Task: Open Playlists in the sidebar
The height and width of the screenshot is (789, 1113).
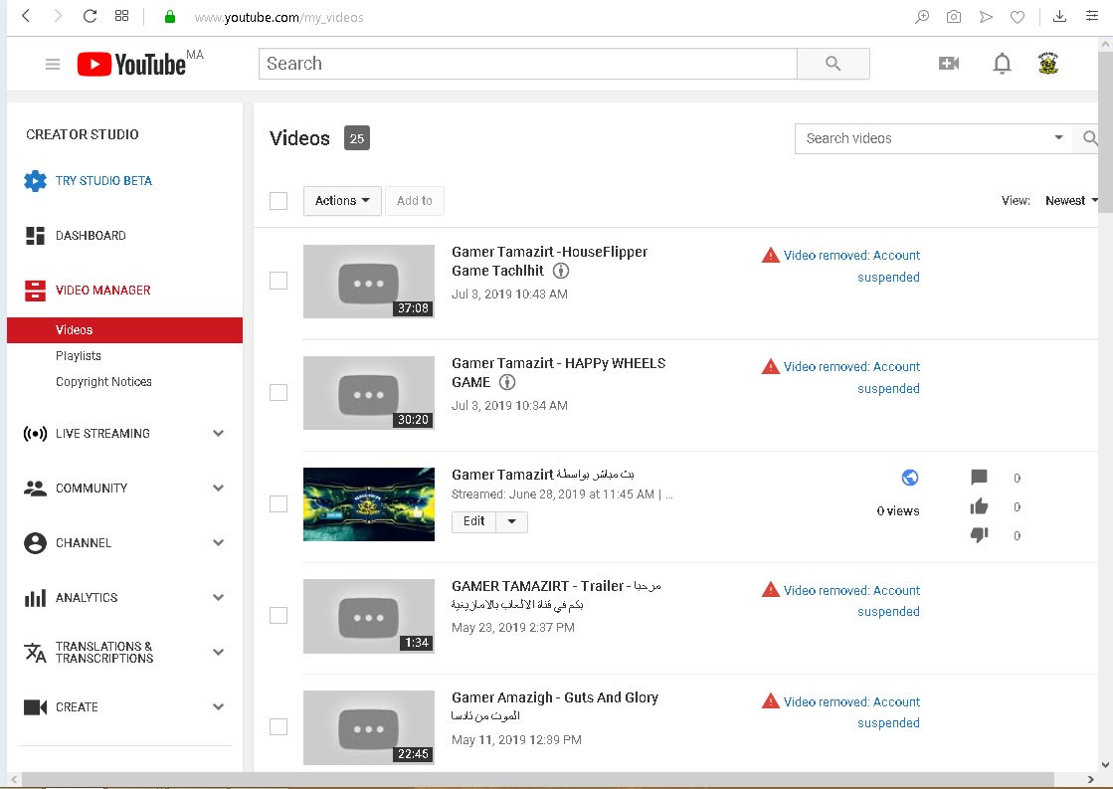Action: [79, 356]
